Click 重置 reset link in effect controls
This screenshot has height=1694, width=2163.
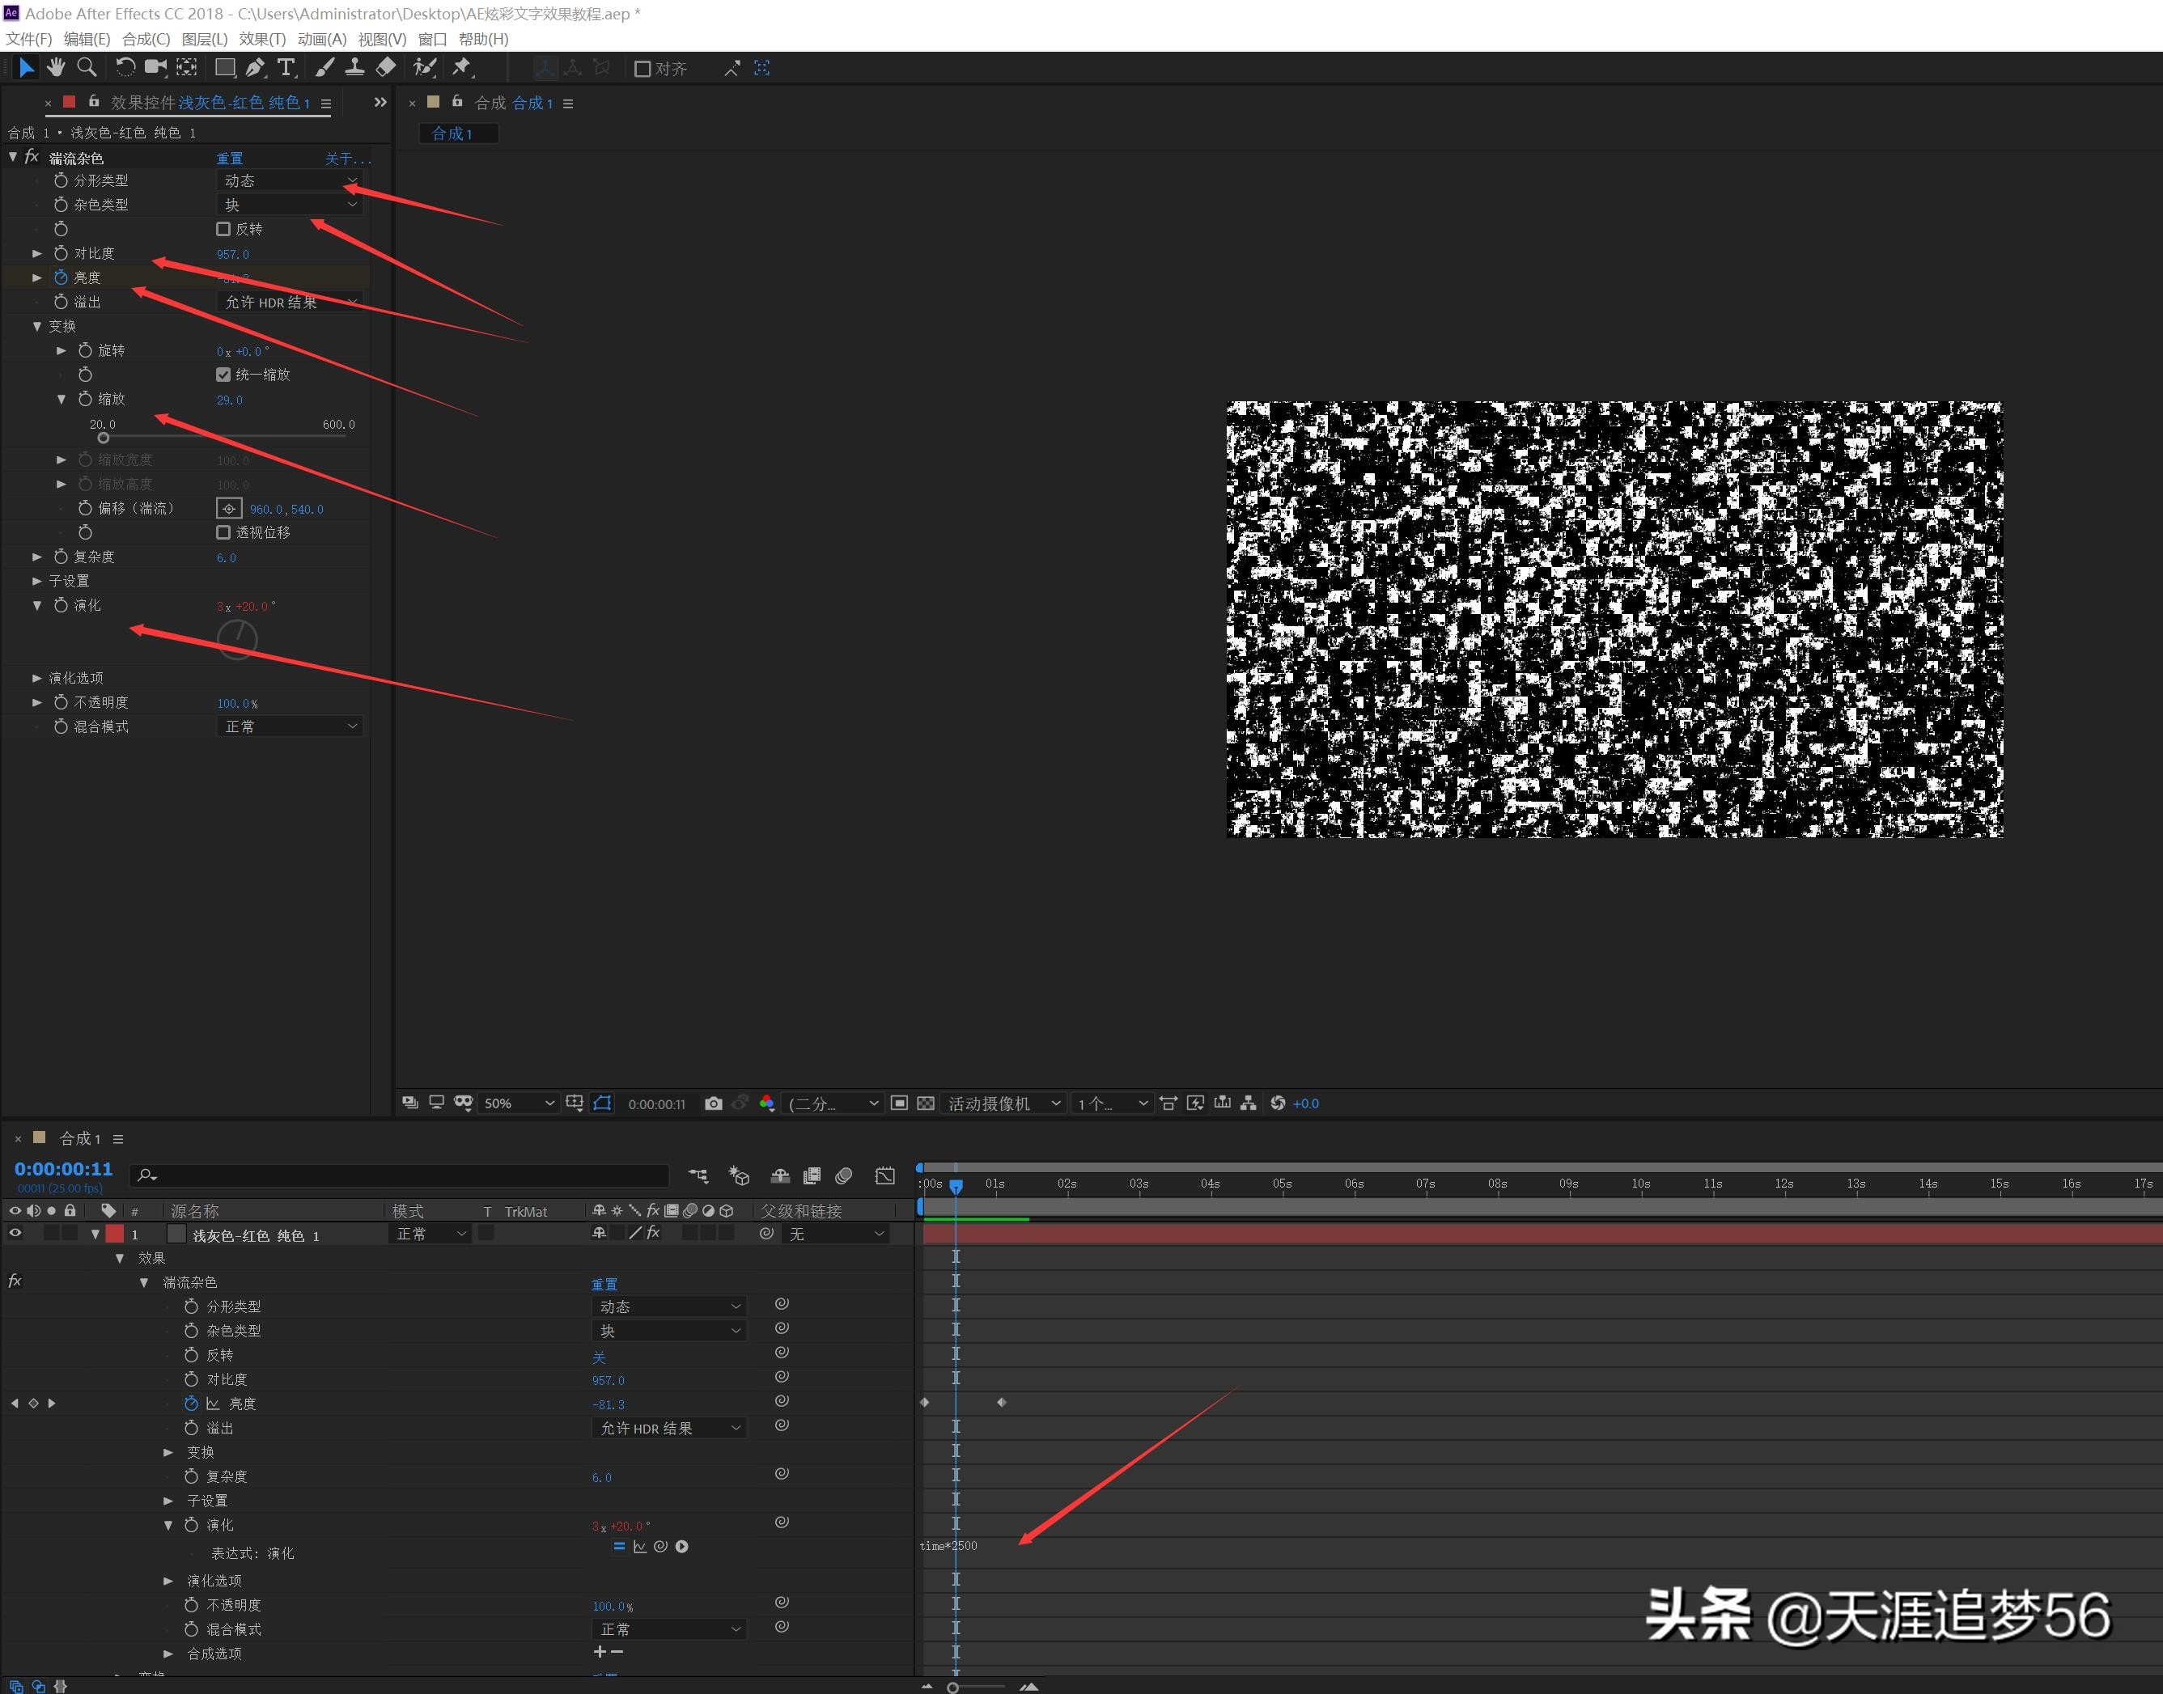(x=229, y=159)
